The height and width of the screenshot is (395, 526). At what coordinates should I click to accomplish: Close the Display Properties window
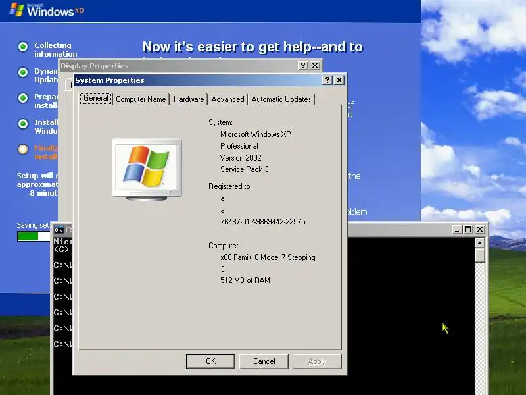tap(315, 65)
